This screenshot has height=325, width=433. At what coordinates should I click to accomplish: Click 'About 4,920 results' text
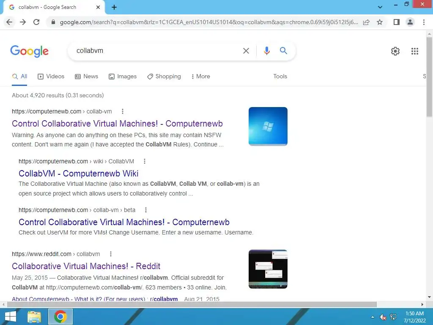pos(58,95)
